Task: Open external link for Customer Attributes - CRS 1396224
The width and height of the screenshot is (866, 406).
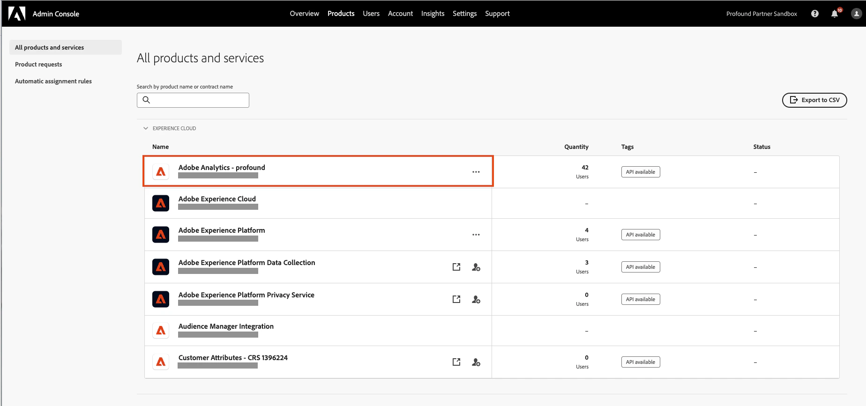Action: [456, 362]
